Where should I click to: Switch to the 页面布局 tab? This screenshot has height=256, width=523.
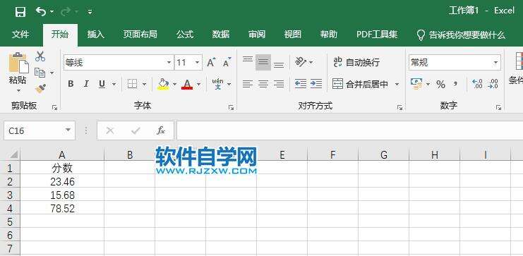(x=140, y=35)
